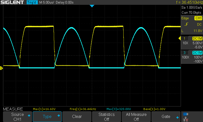Viewport: 203px width, 122px height.
Task: Click the Freq[1]=36.44kHz measurement readout
Action: click(83, 109)
